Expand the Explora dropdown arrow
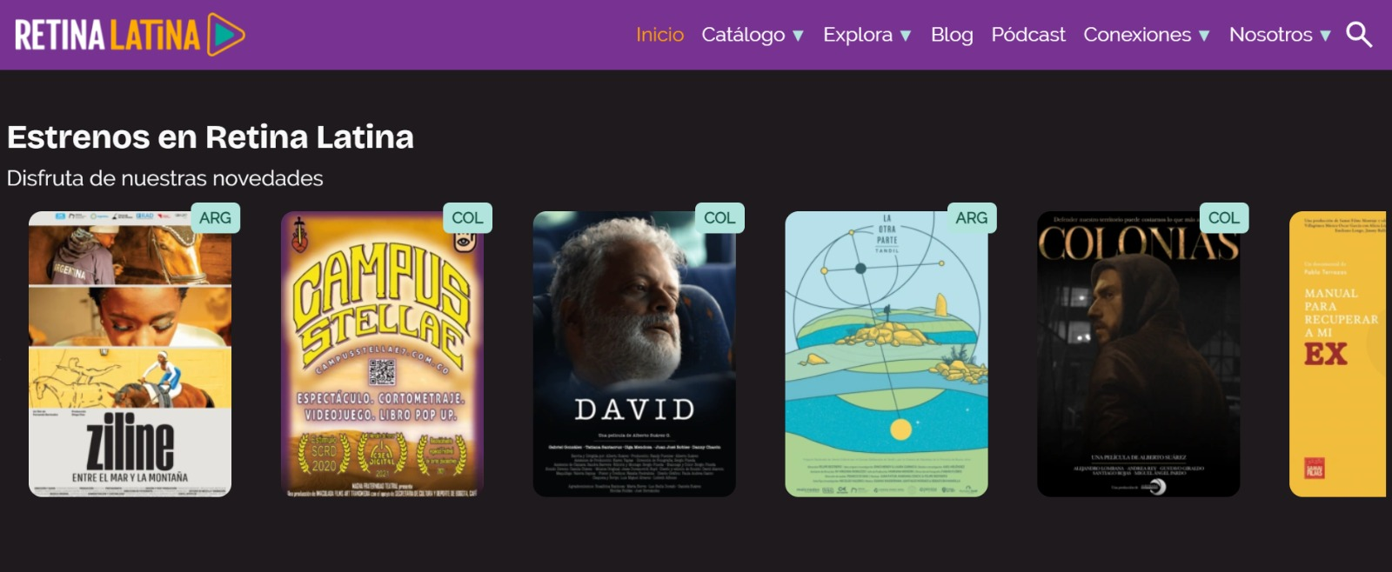Viewport: 1392px width, 572px height. 905,36
